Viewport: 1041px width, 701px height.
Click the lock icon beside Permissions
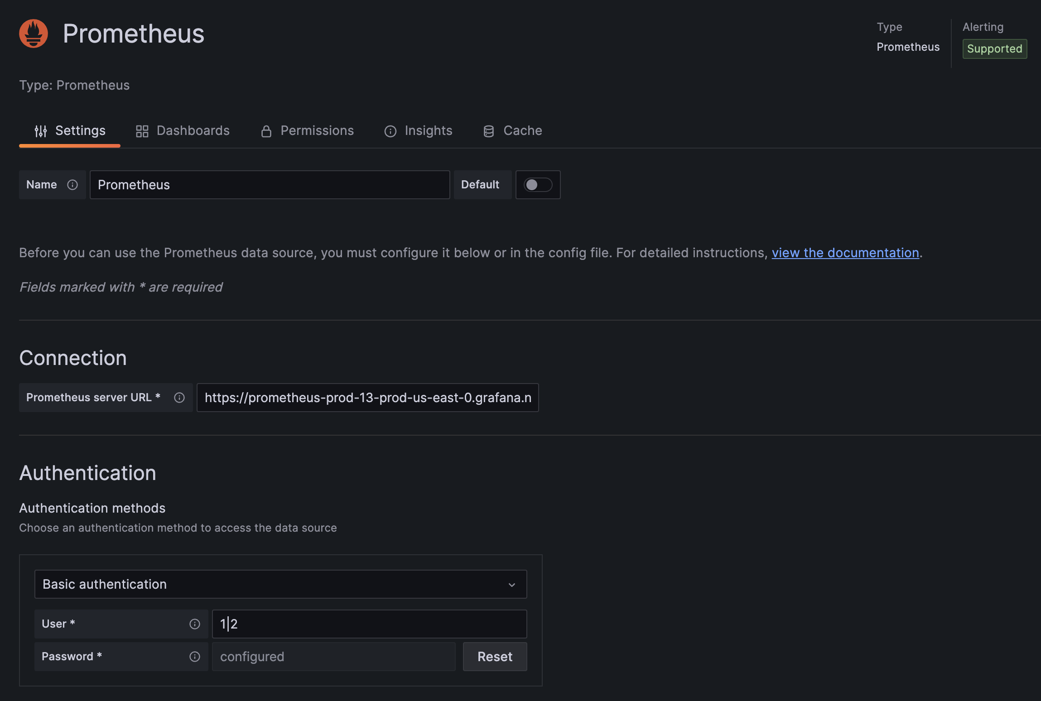point(266,131)
